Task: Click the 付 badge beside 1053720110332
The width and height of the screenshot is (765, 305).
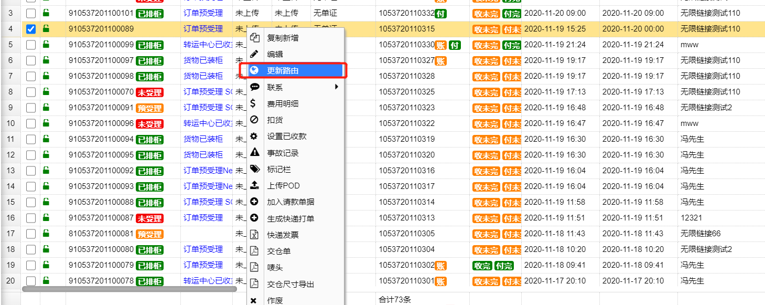Action: tap(441, 13)
